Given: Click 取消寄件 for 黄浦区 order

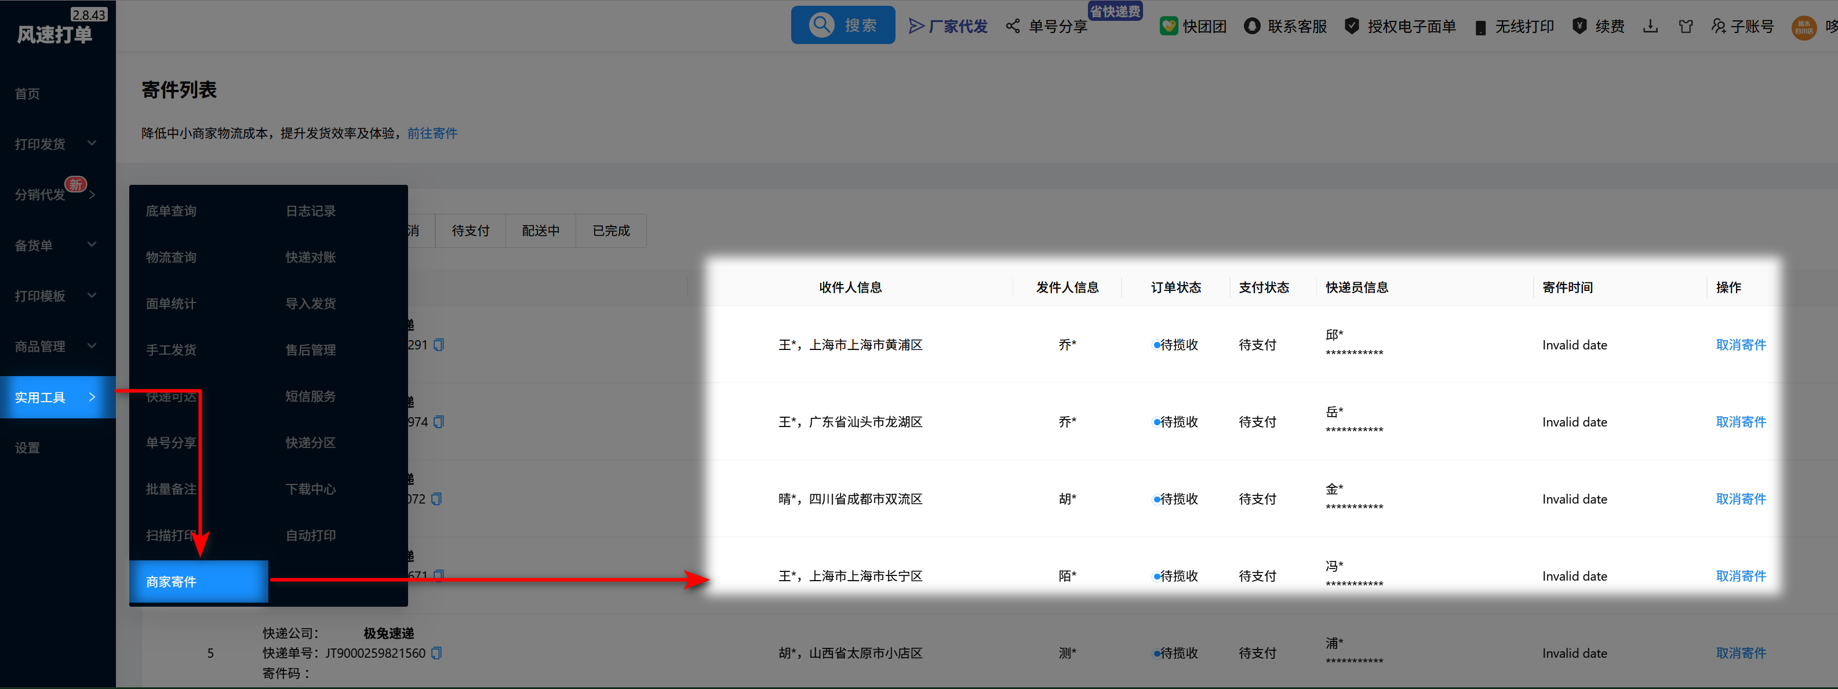Looking at the screenshot, I should (x=1740, y=344).
